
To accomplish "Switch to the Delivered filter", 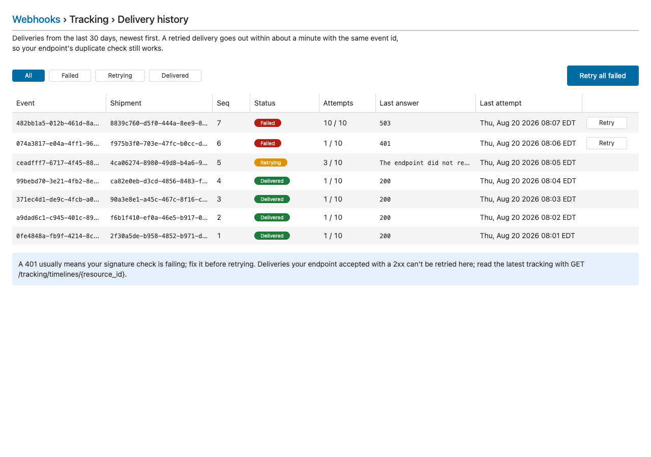I will click(175, 76).
